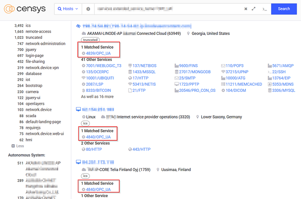The width and height of the screenshot is (301, 199).
Task: Clear the search query with X icon
Action: point(246,9)
